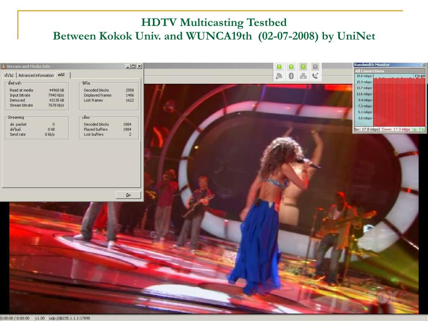Click the '7940 kb/s' value
The height and width of the screenshot is (321, 428).
pos(56,95)
